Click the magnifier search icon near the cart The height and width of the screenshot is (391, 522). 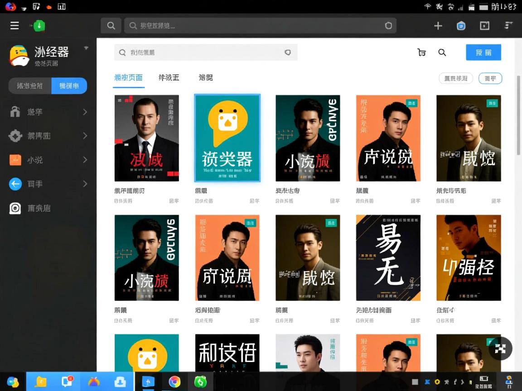point(442,52)
